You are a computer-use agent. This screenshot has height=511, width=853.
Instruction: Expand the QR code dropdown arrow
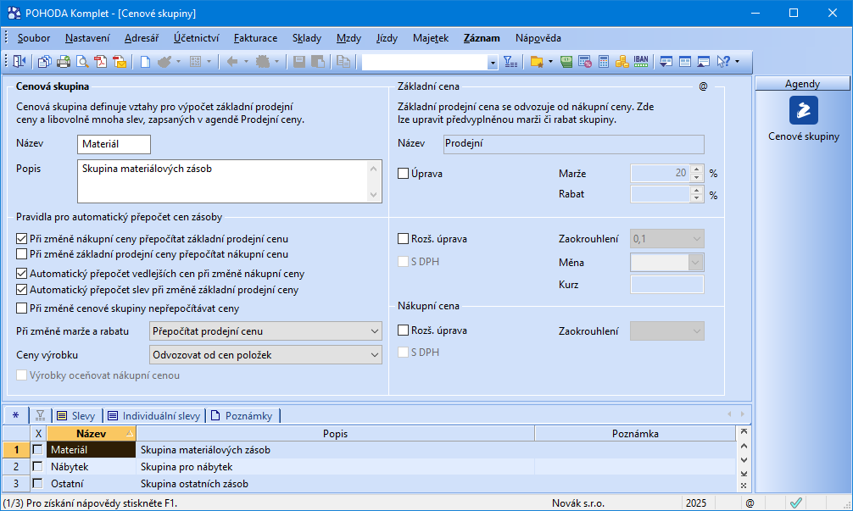pos(209,61)
